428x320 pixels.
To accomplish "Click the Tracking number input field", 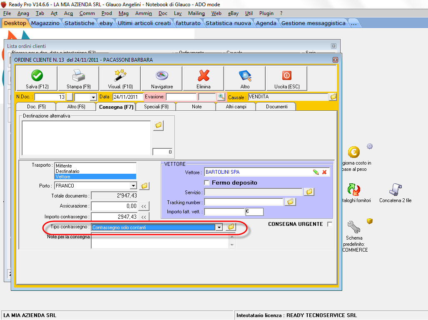I will 244,202.
